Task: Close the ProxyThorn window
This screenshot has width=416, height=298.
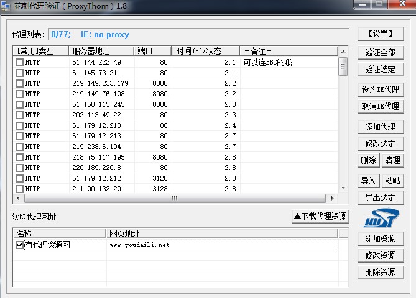Action: (402, 4)
